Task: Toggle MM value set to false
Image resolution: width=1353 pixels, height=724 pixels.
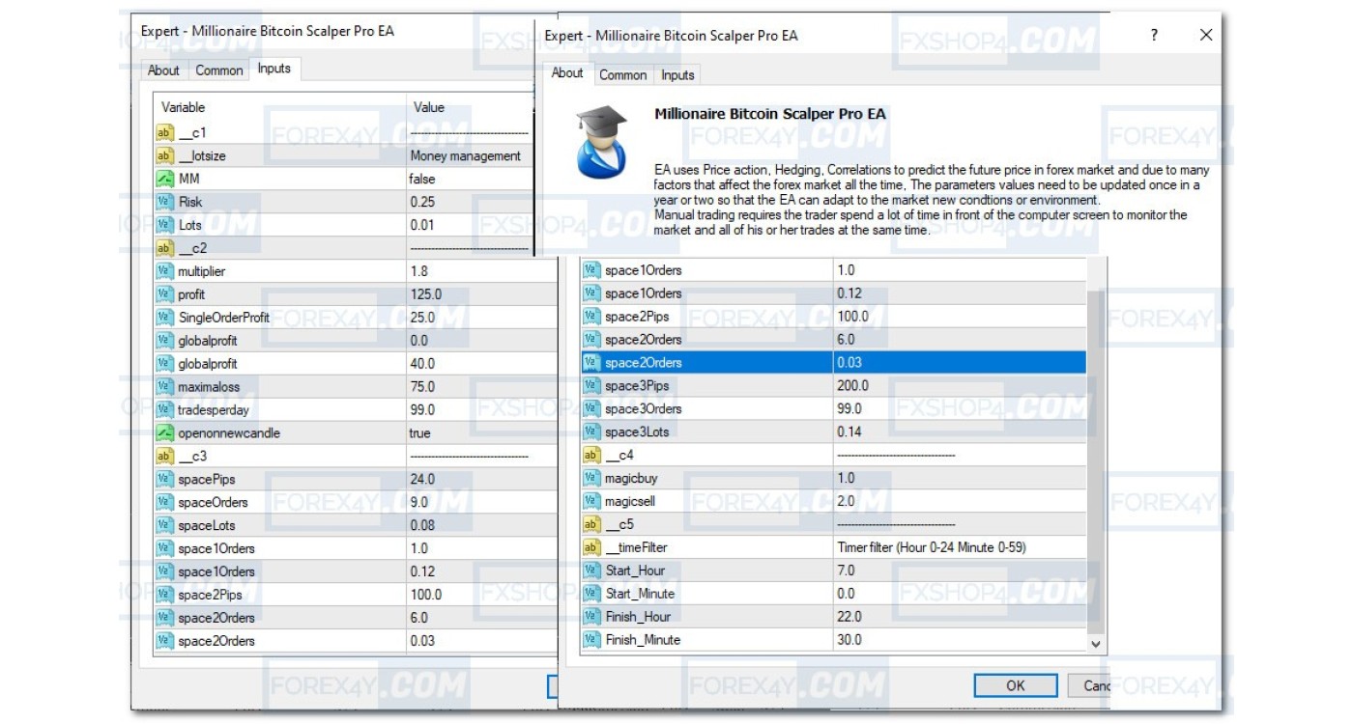Action: tap(422, 179)
